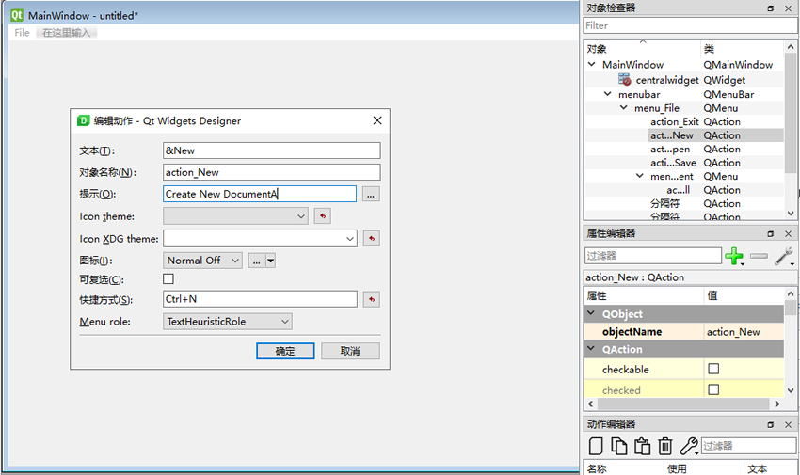
Task: Select acti...Save row in object tree
Action: (673, 163)
